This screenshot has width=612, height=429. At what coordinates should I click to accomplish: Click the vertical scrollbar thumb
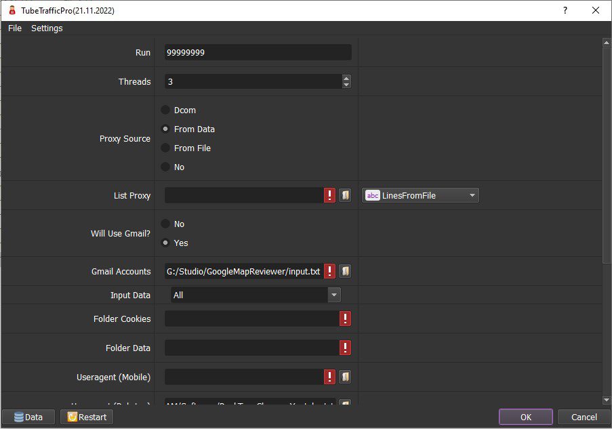point(607,155)
